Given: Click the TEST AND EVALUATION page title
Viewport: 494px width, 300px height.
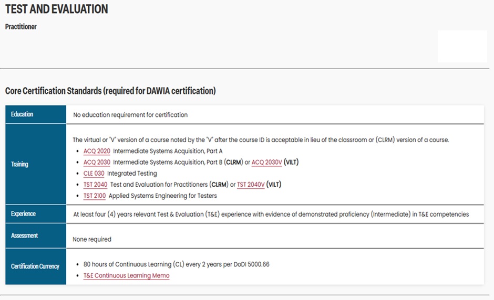Looking at the screenshot, I should 56,9.
